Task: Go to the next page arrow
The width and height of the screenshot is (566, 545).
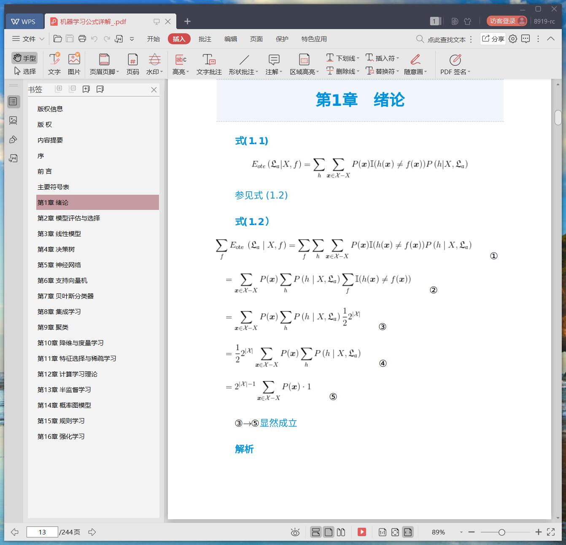Action: coord(92,532)
